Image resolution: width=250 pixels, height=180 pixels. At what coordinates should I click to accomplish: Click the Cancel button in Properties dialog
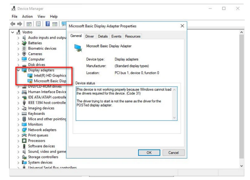click(x=173, y=152)
